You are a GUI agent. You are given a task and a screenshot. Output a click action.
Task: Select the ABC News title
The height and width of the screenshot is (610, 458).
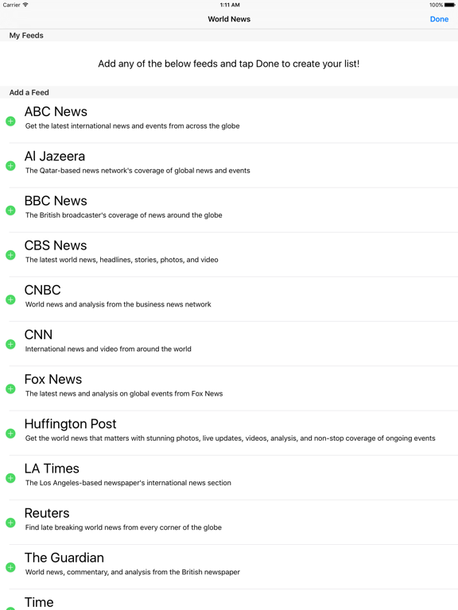56,112
